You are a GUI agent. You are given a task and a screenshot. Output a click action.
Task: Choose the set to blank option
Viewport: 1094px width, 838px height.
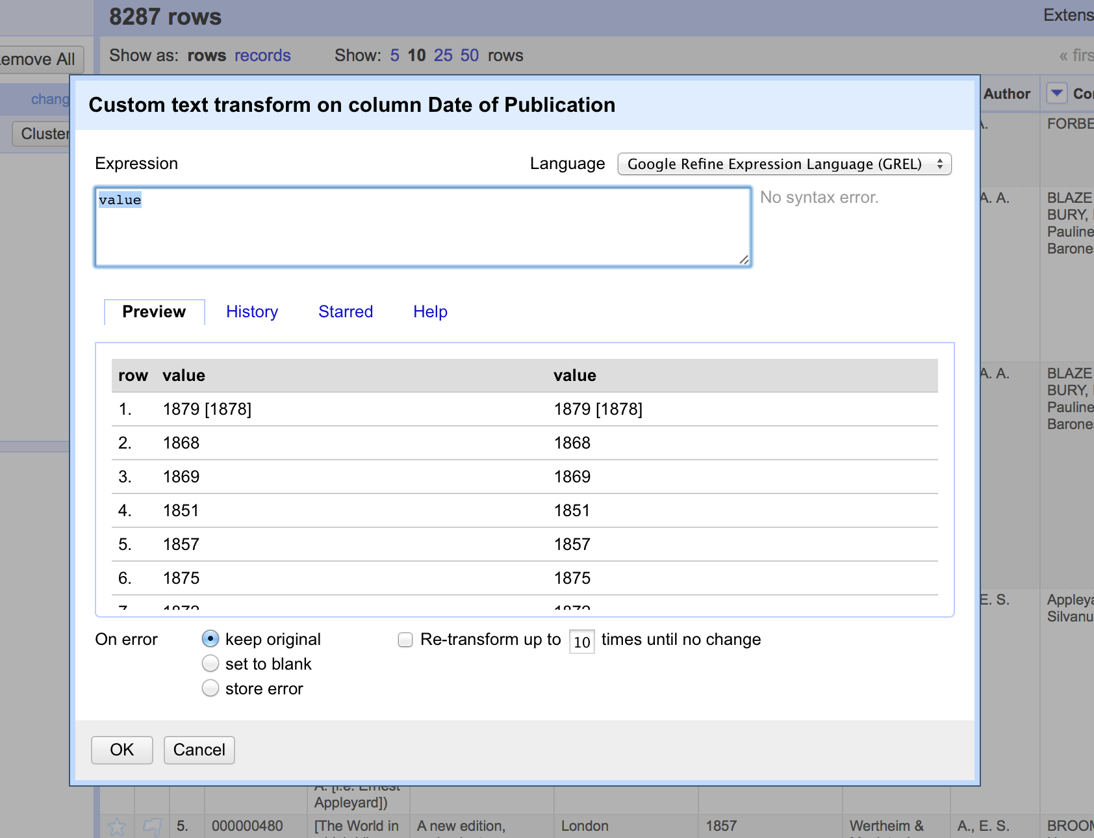click(210, 664)
